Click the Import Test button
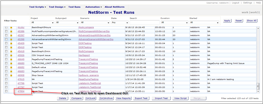Screen dimensions: 263x104 click(161, 98)
